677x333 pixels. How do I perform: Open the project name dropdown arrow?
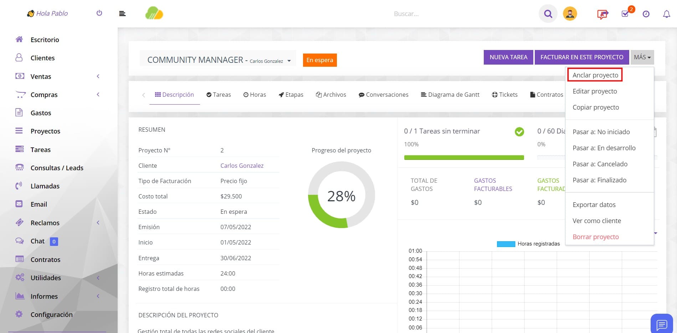point(289,61)
